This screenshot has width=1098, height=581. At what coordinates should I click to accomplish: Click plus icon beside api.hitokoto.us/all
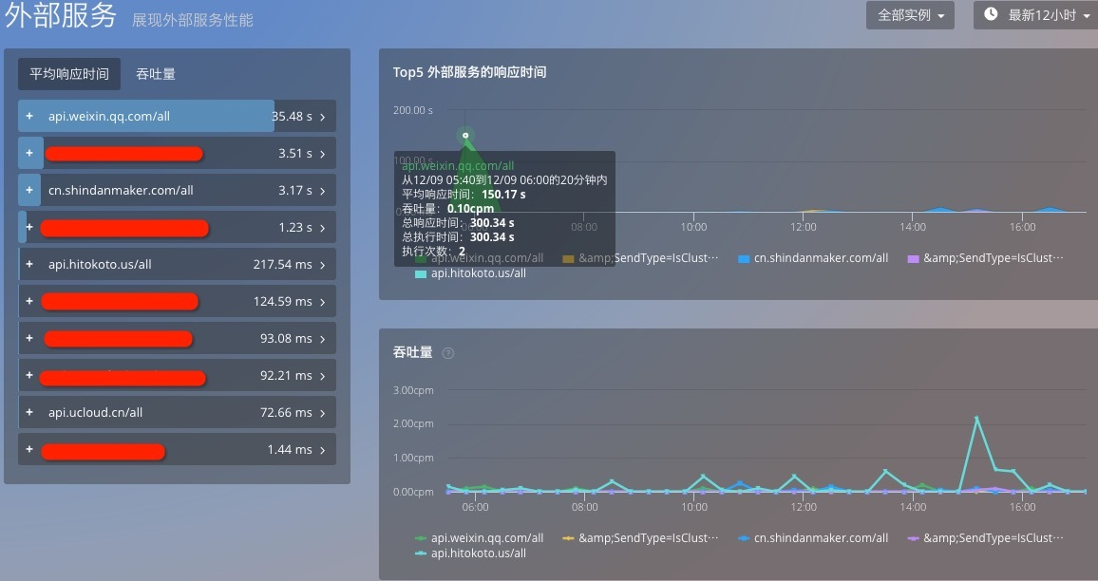tap(29, 264)
